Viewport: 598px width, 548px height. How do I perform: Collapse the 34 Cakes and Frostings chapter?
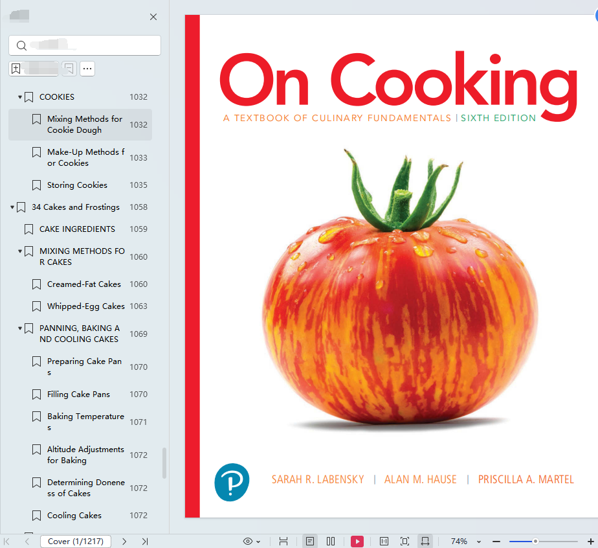(12, 207)
